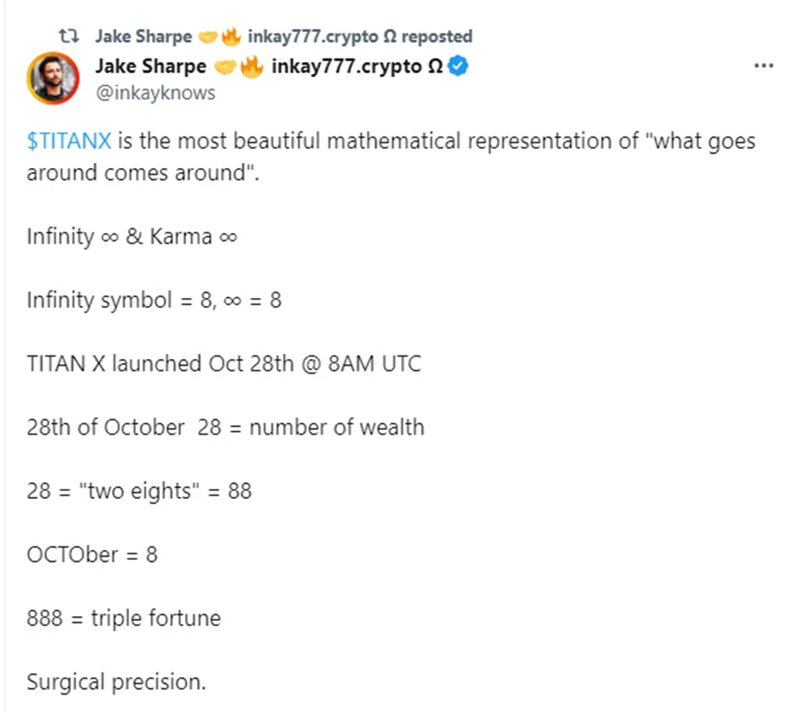
Task: Click the '888 = triple fortune' line
Action: [x=124, y=619]
